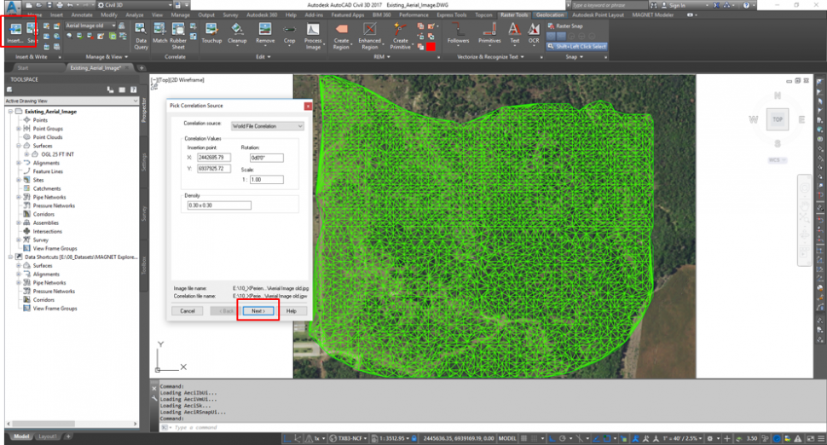827x445 pixels.
Task: Open the Settings tab in Toolspace
Action: pyautogui.click(x=144, y=162)
